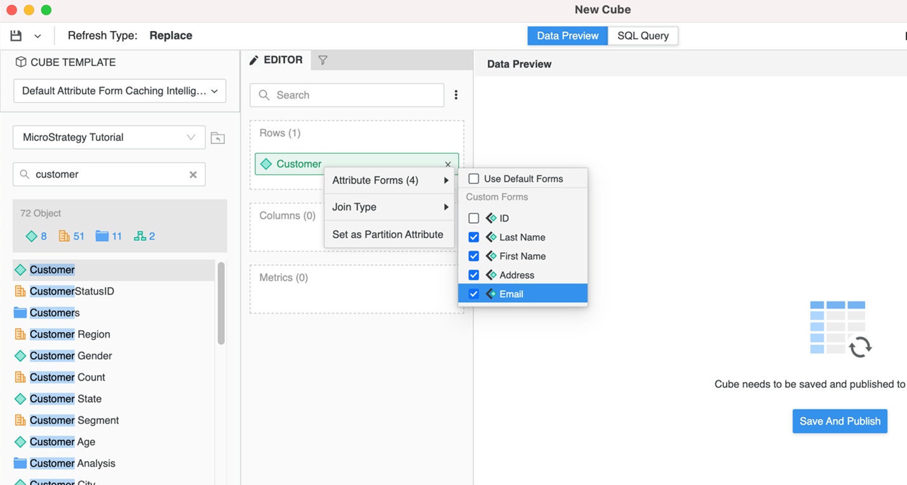This screenshot has width=907, height=485.
Task: Click the three-dot more options icon
Action: (455, 95)
